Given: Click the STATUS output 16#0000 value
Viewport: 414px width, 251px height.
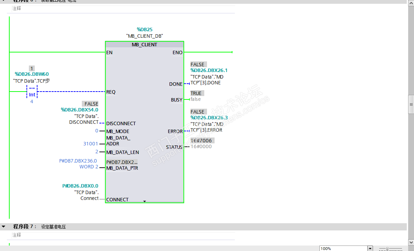Looking at the screenshot, I should (201, 146).
